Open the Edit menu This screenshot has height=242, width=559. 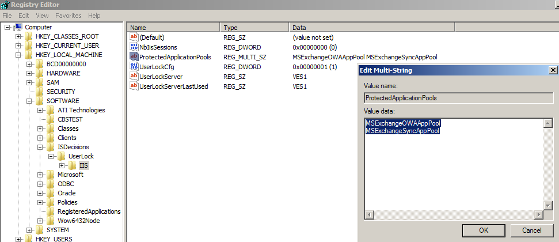click(x=24, y=16)
